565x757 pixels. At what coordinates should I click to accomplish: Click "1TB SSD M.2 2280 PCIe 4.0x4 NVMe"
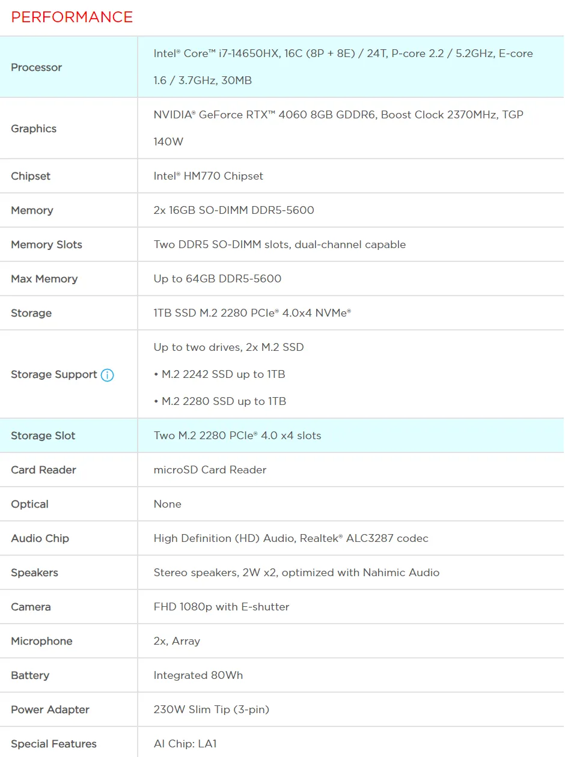click(x=252, y=313)
